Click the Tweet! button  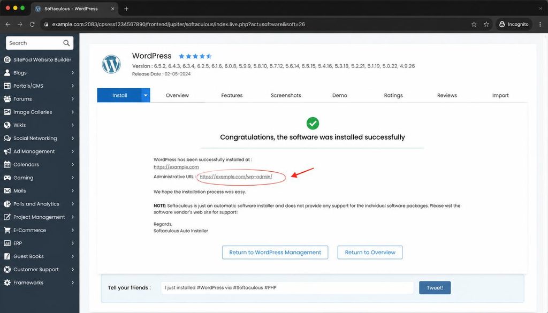[x=435, y=288]
